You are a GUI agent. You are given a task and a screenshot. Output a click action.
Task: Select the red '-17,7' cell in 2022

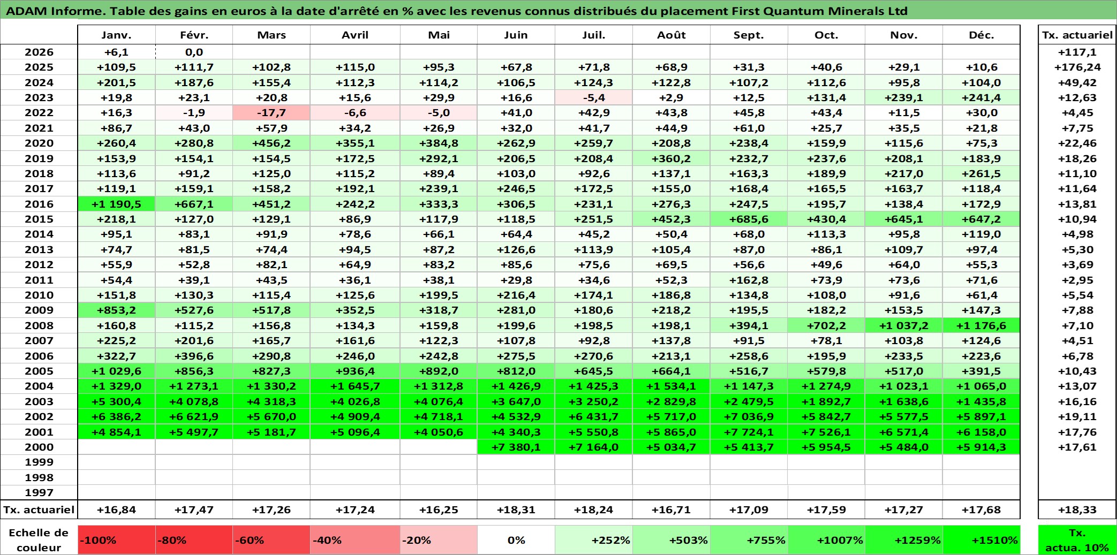271,112
